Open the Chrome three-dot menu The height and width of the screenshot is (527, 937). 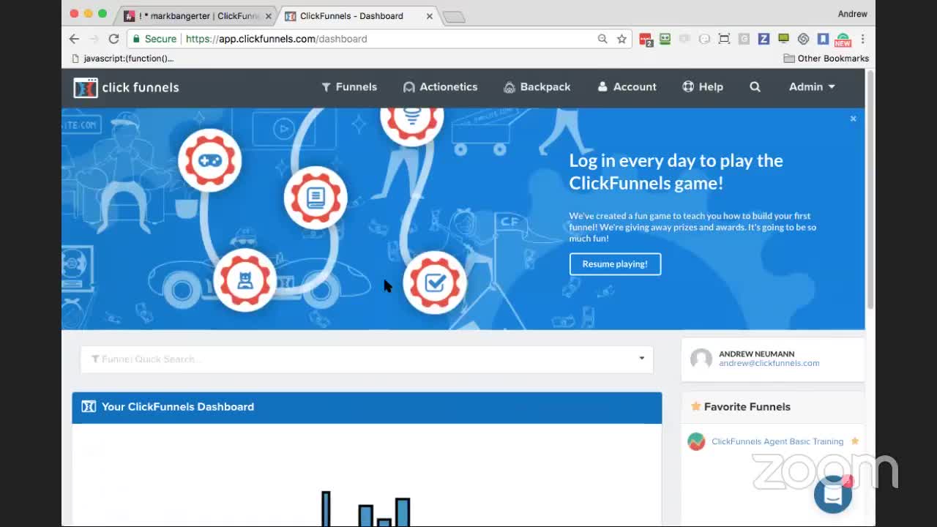click(x=863, y=39)
